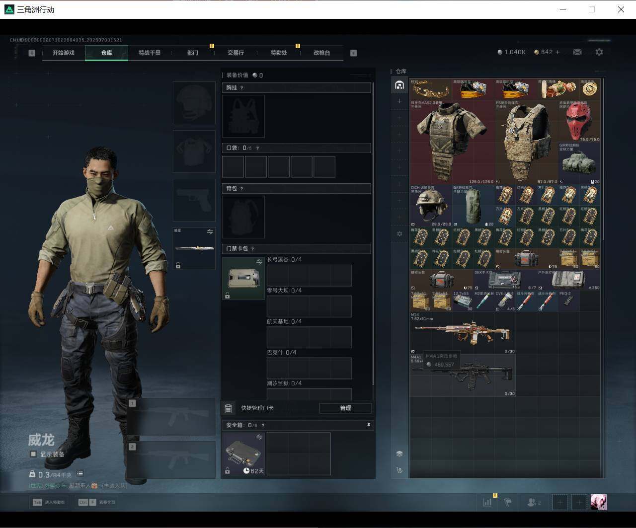Click the squad plus slot next to the avatar
The width and height of the screenshot is (636, 528).
point(579,502)
